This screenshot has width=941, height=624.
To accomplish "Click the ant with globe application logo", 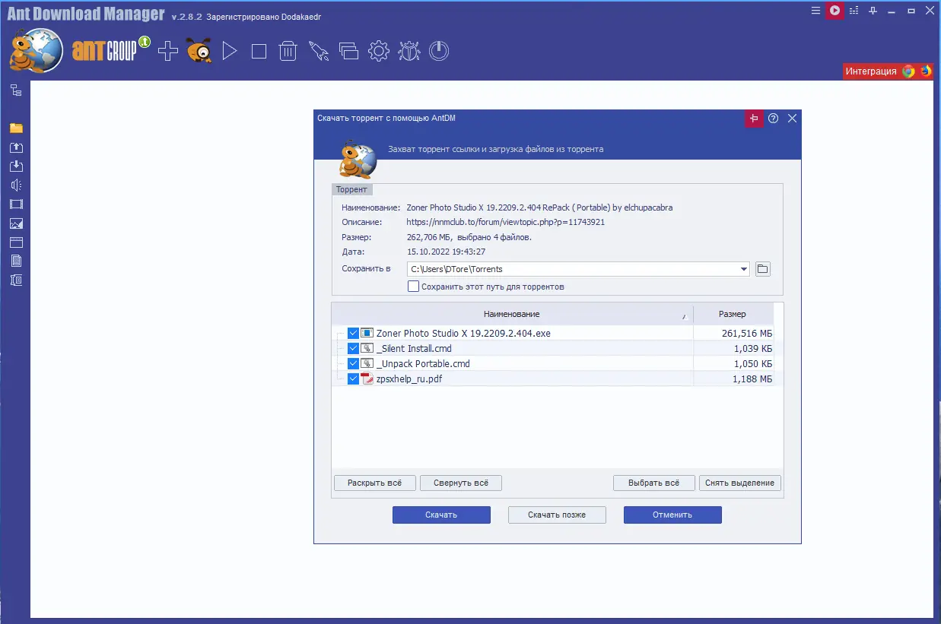I will coord(36,49).
